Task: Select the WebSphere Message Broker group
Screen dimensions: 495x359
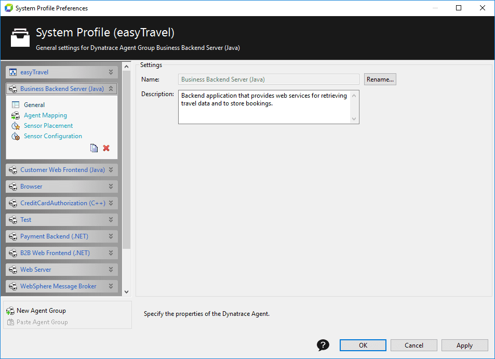Action: [62, 286]
